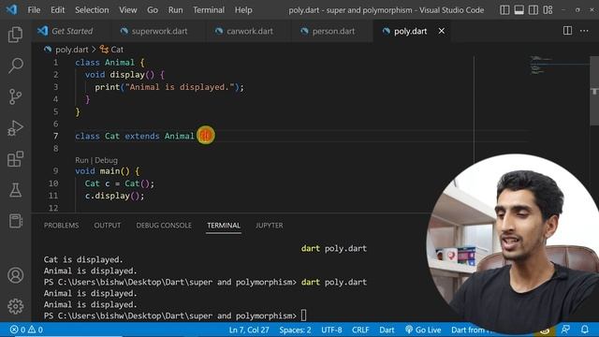Open the Search view in activity bar
The width and height of the screenshot is (599, 337).
coord(15,66)
